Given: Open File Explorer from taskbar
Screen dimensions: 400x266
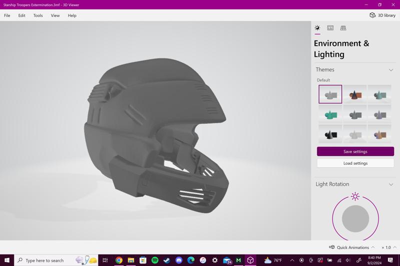Looking at the screenshot, I should pyautogui.click(x=131, y=260).
